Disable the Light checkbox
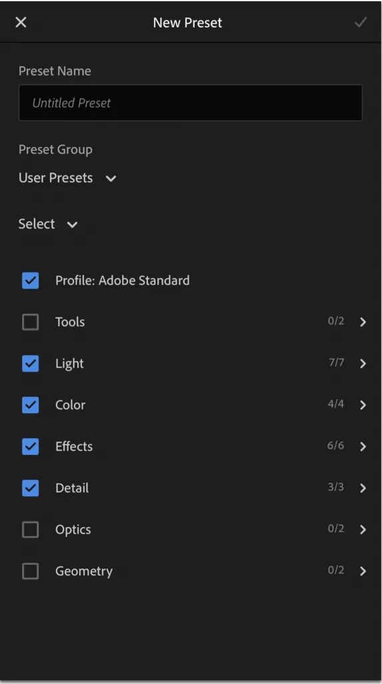This screenshot has width=382, height=684. click(x=31, y=363)
